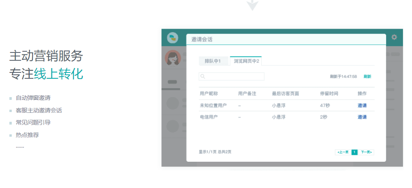
Task: Click the 主动营销服务 heading
Action: 46,56
